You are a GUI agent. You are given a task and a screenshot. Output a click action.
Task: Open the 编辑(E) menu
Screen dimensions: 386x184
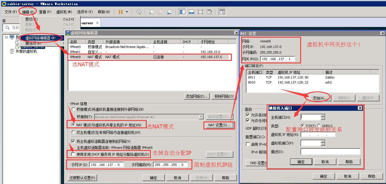pos(28,12)
